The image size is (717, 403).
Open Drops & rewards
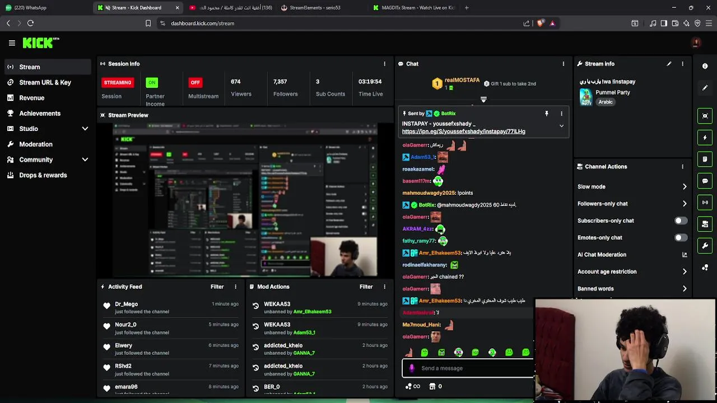pos(48,175)
